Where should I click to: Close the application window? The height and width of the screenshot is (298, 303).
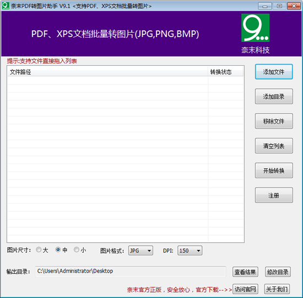pyautogui.click(x=294, y=6)
